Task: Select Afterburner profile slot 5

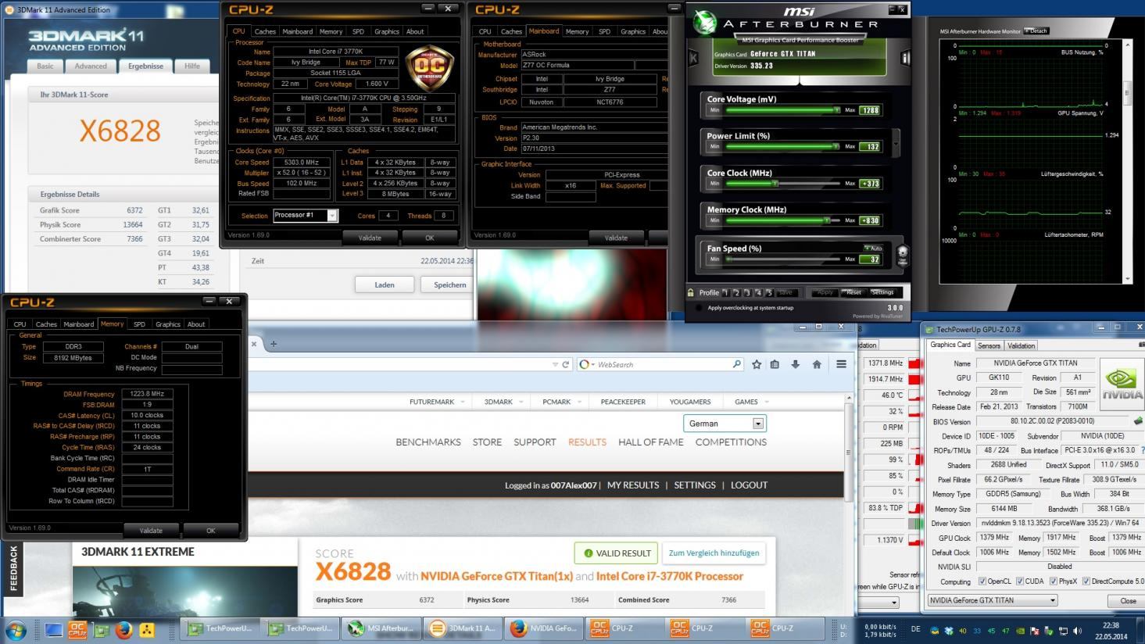Action: [x=769, y=292]
